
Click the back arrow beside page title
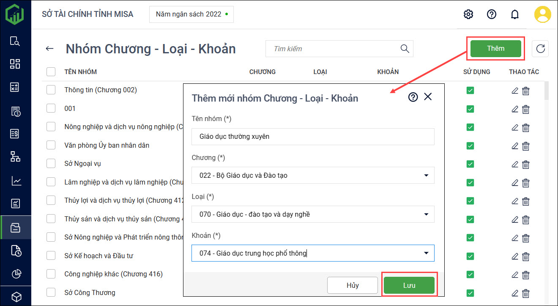pos(50,49)
